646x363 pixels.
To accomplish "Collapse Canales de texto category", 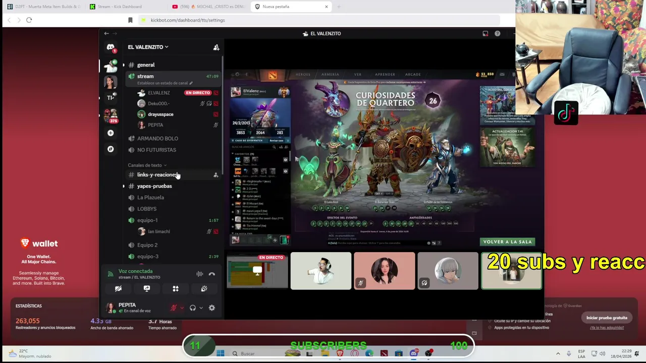I will [147, 165].
